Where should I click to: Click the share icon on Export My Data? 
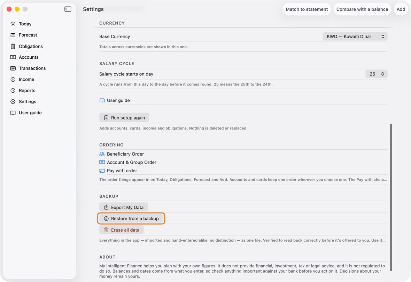coord(106,207)
